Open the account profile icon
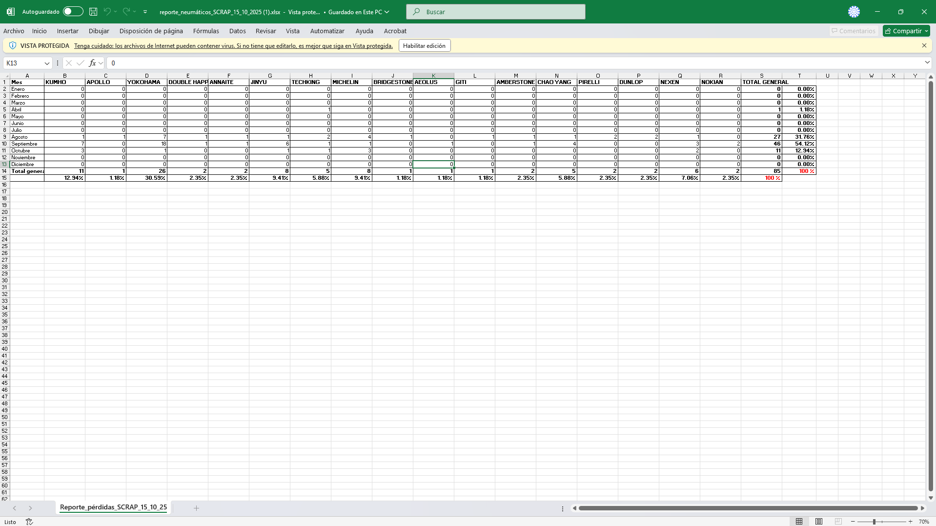This screenshot has width=936, height=526. pos(854,12)
